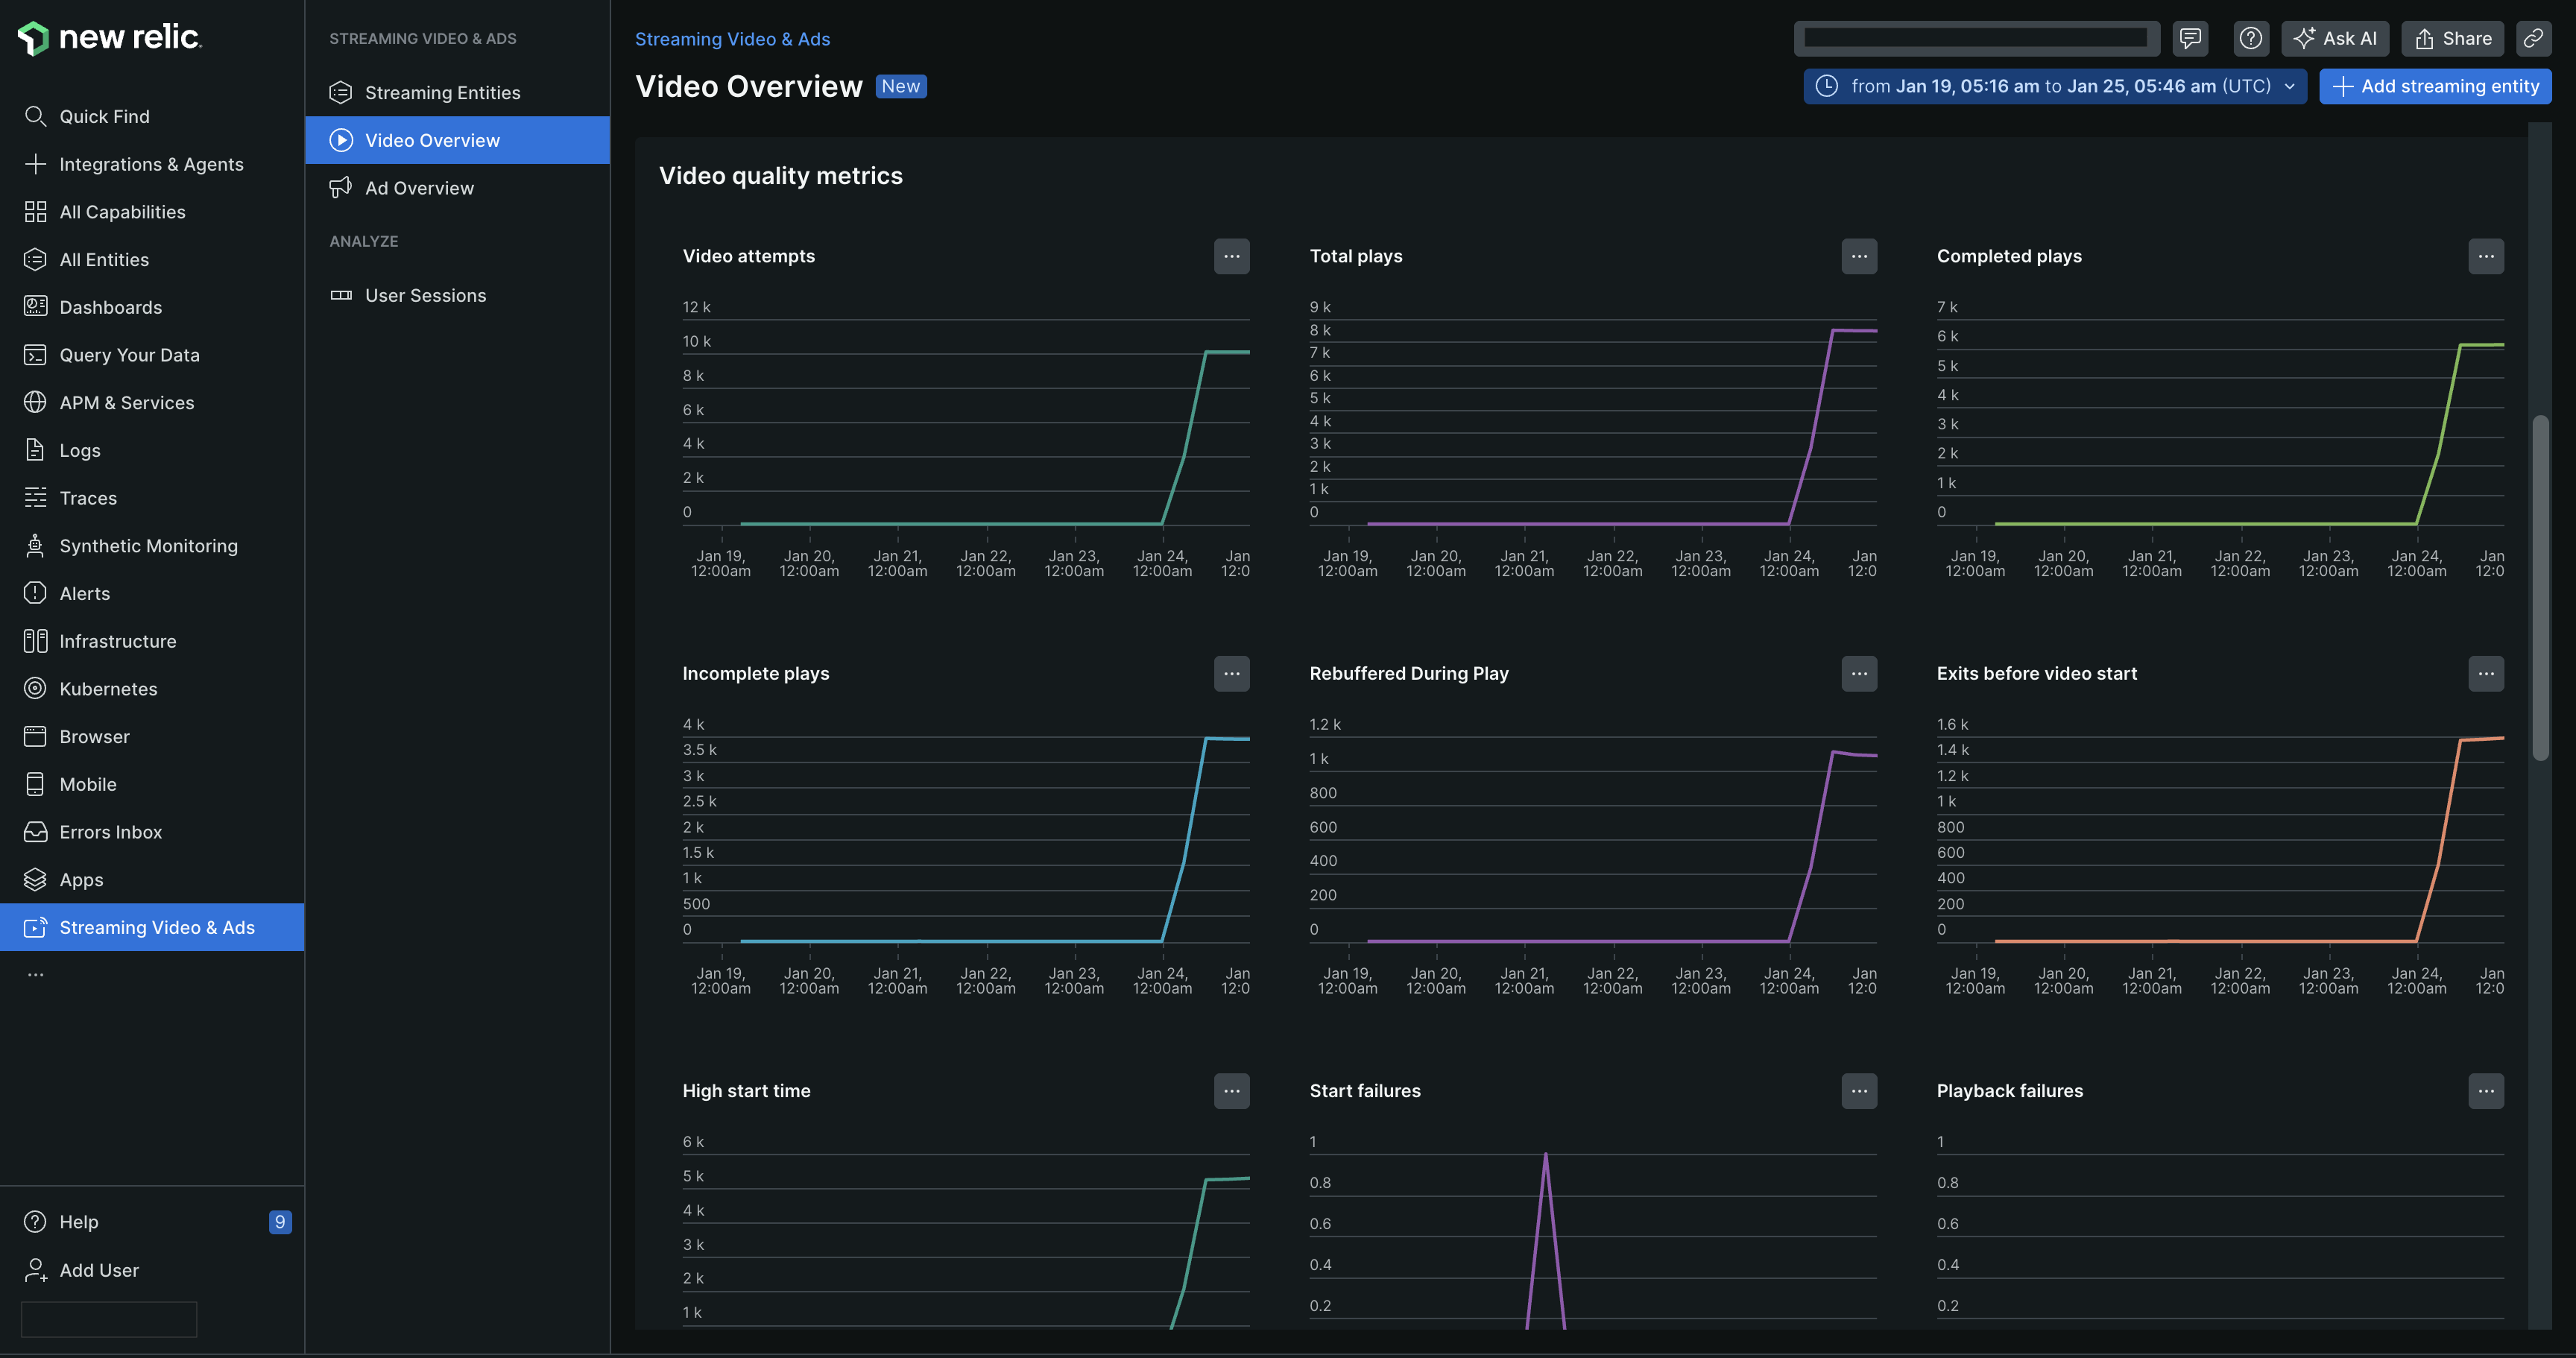
Task: Click the feedback chat icon in header
Action: (2190, 39)
